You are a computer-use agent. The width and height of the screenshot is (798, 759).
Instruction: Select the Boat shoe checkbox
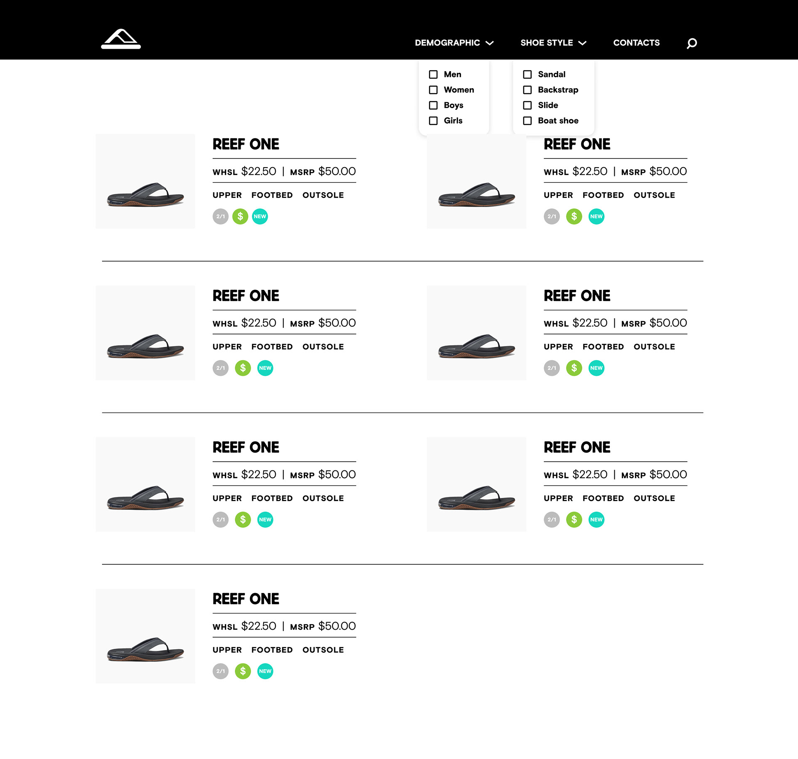pos(527,121)
